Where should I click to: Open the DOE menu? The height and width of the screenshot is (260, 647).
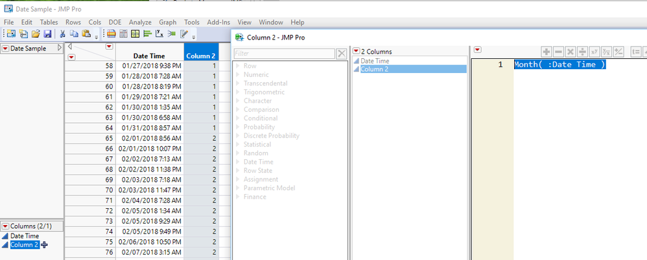coord(115,22)
